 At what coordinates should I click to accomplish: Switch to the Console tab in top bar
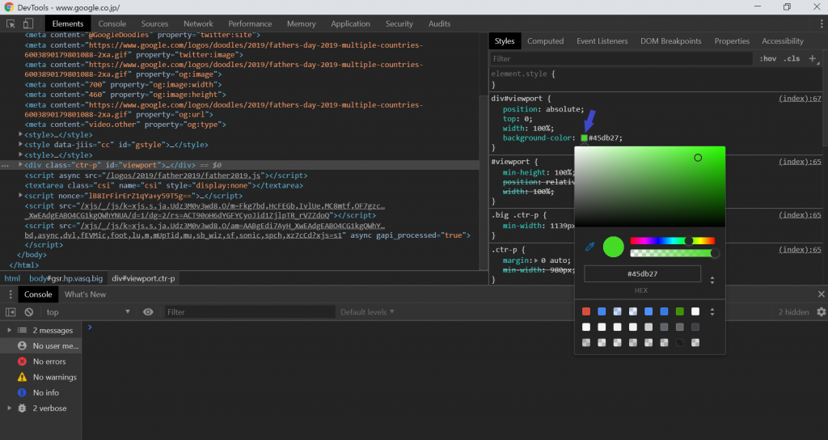coord(112,23)
